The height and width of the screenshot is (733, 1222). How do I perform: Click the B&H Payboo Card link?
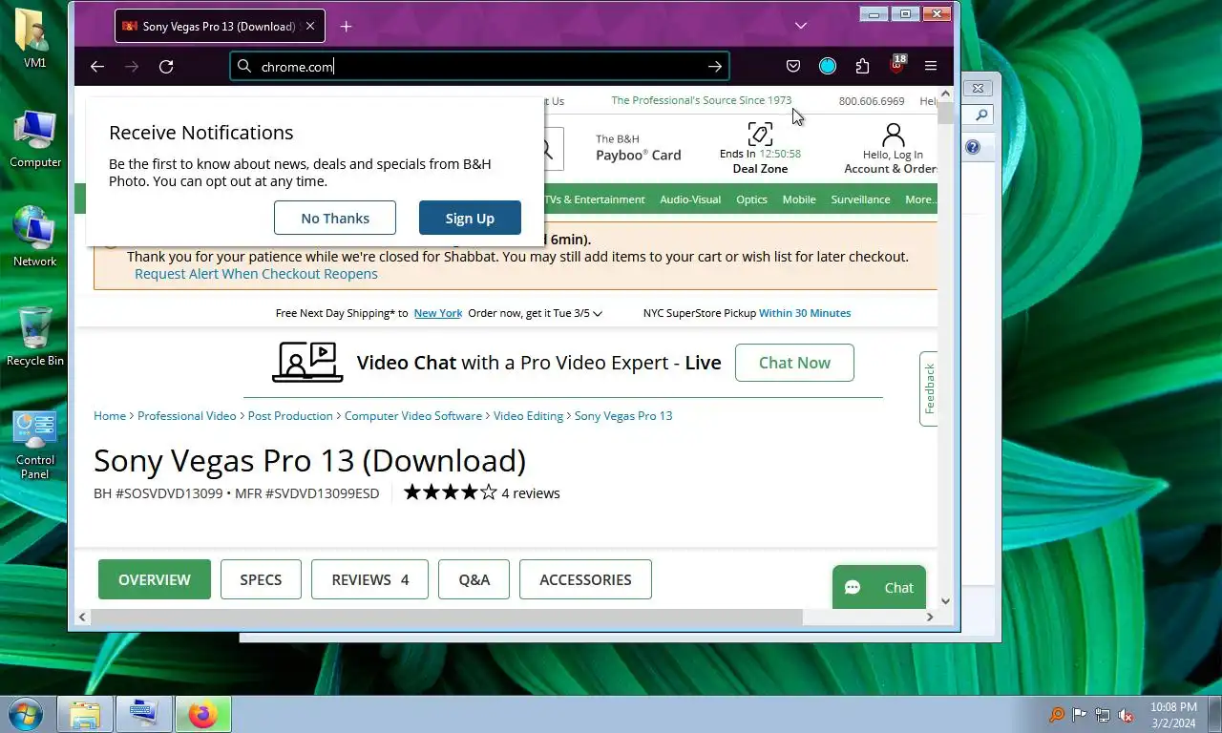pos(639,148)
